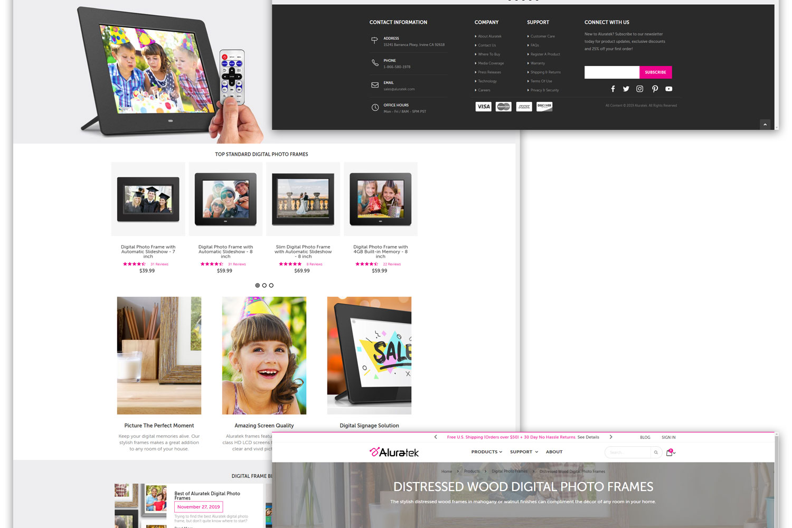792x528 pixels.
Task: Open Media Coverage footer link
Action: (491, 63)
